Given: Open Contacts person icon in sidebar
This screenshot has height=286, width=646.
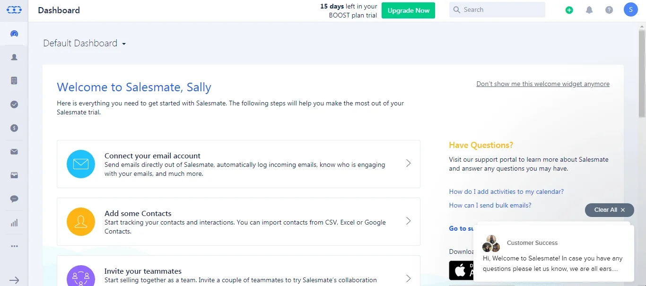Looking at the screenshot, I should (14, 57).
